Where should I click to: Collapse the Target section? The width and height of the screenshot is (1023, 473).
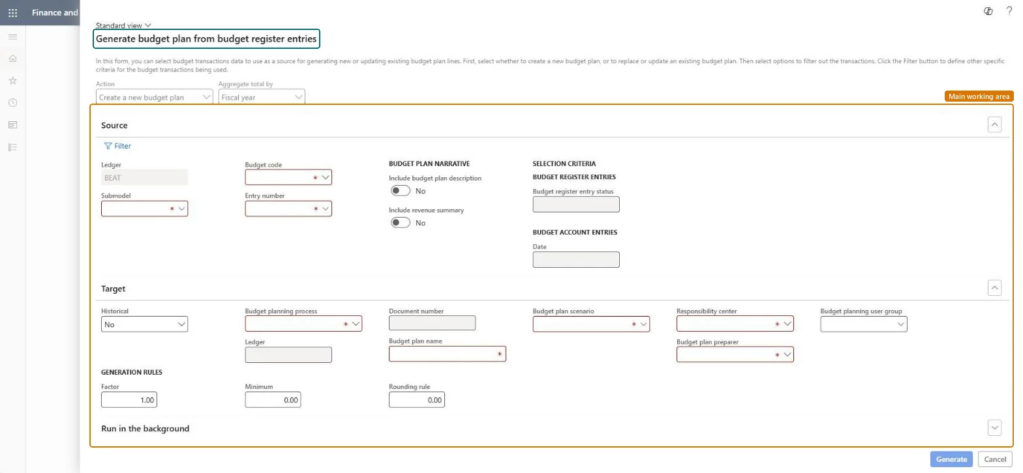pos(995,287)
